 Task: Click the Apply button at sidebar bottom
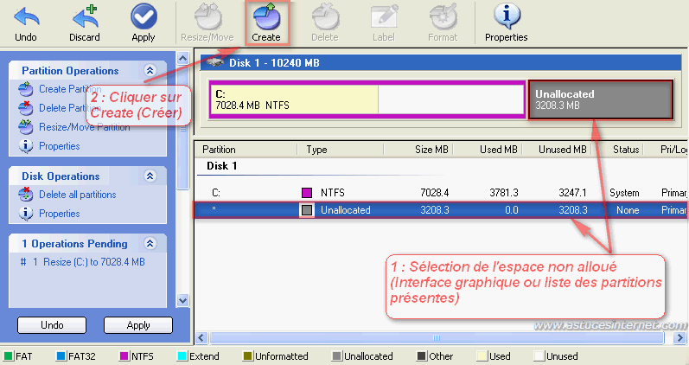pos(138,325)
